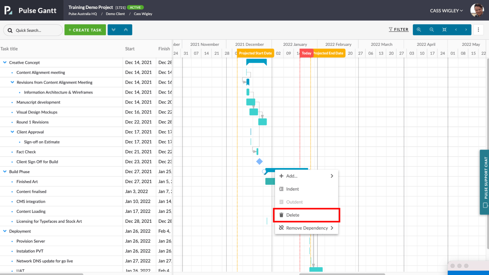Collapse the Creative Concept group
489x275 pixels.
pyautogui.click(x=5, y=62)
